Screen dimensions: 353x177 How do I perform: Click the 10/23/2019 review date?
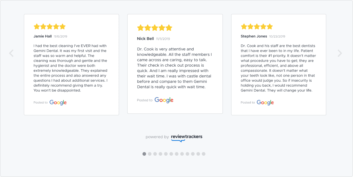277,37
